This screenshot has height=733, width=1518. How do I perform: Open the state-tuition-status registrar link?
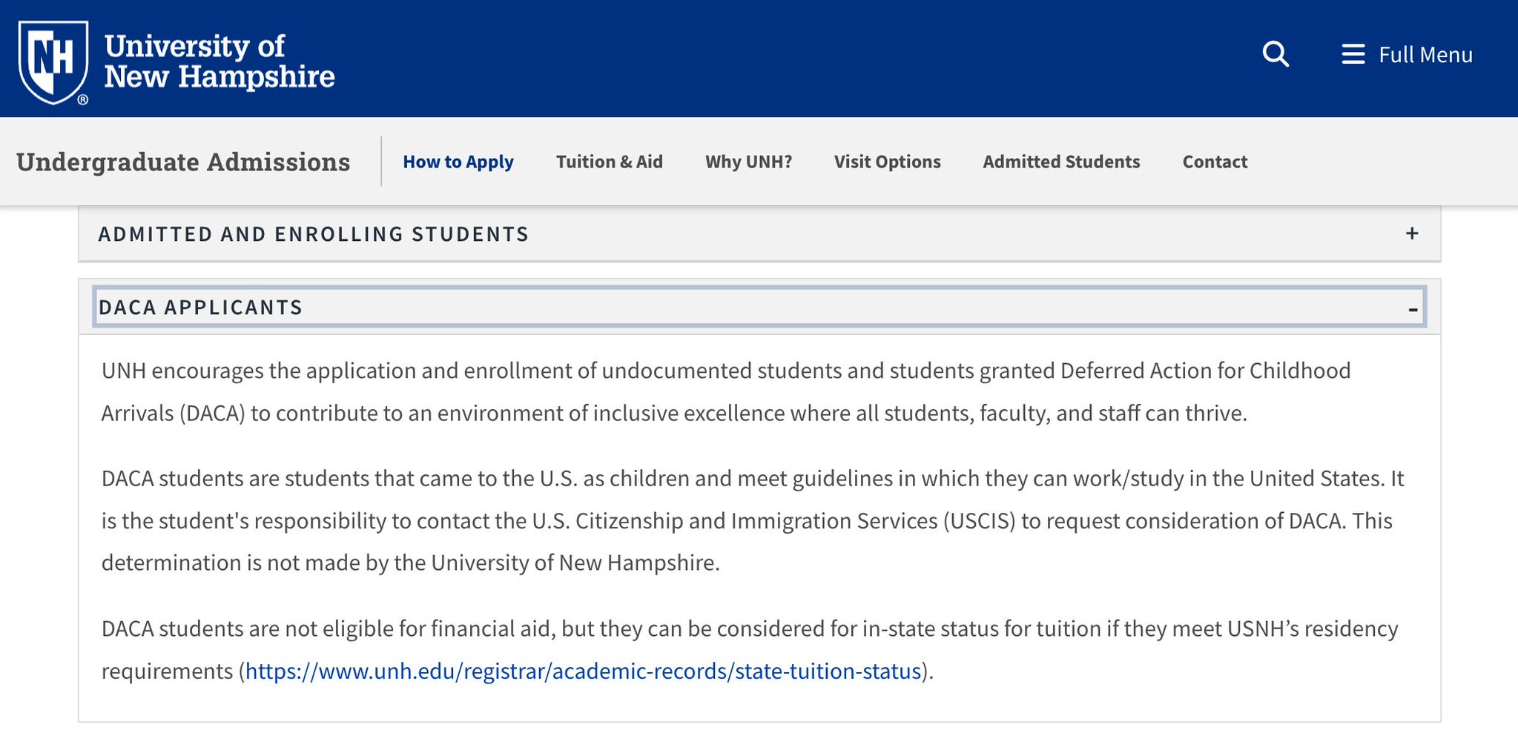[x=583, y=671]
